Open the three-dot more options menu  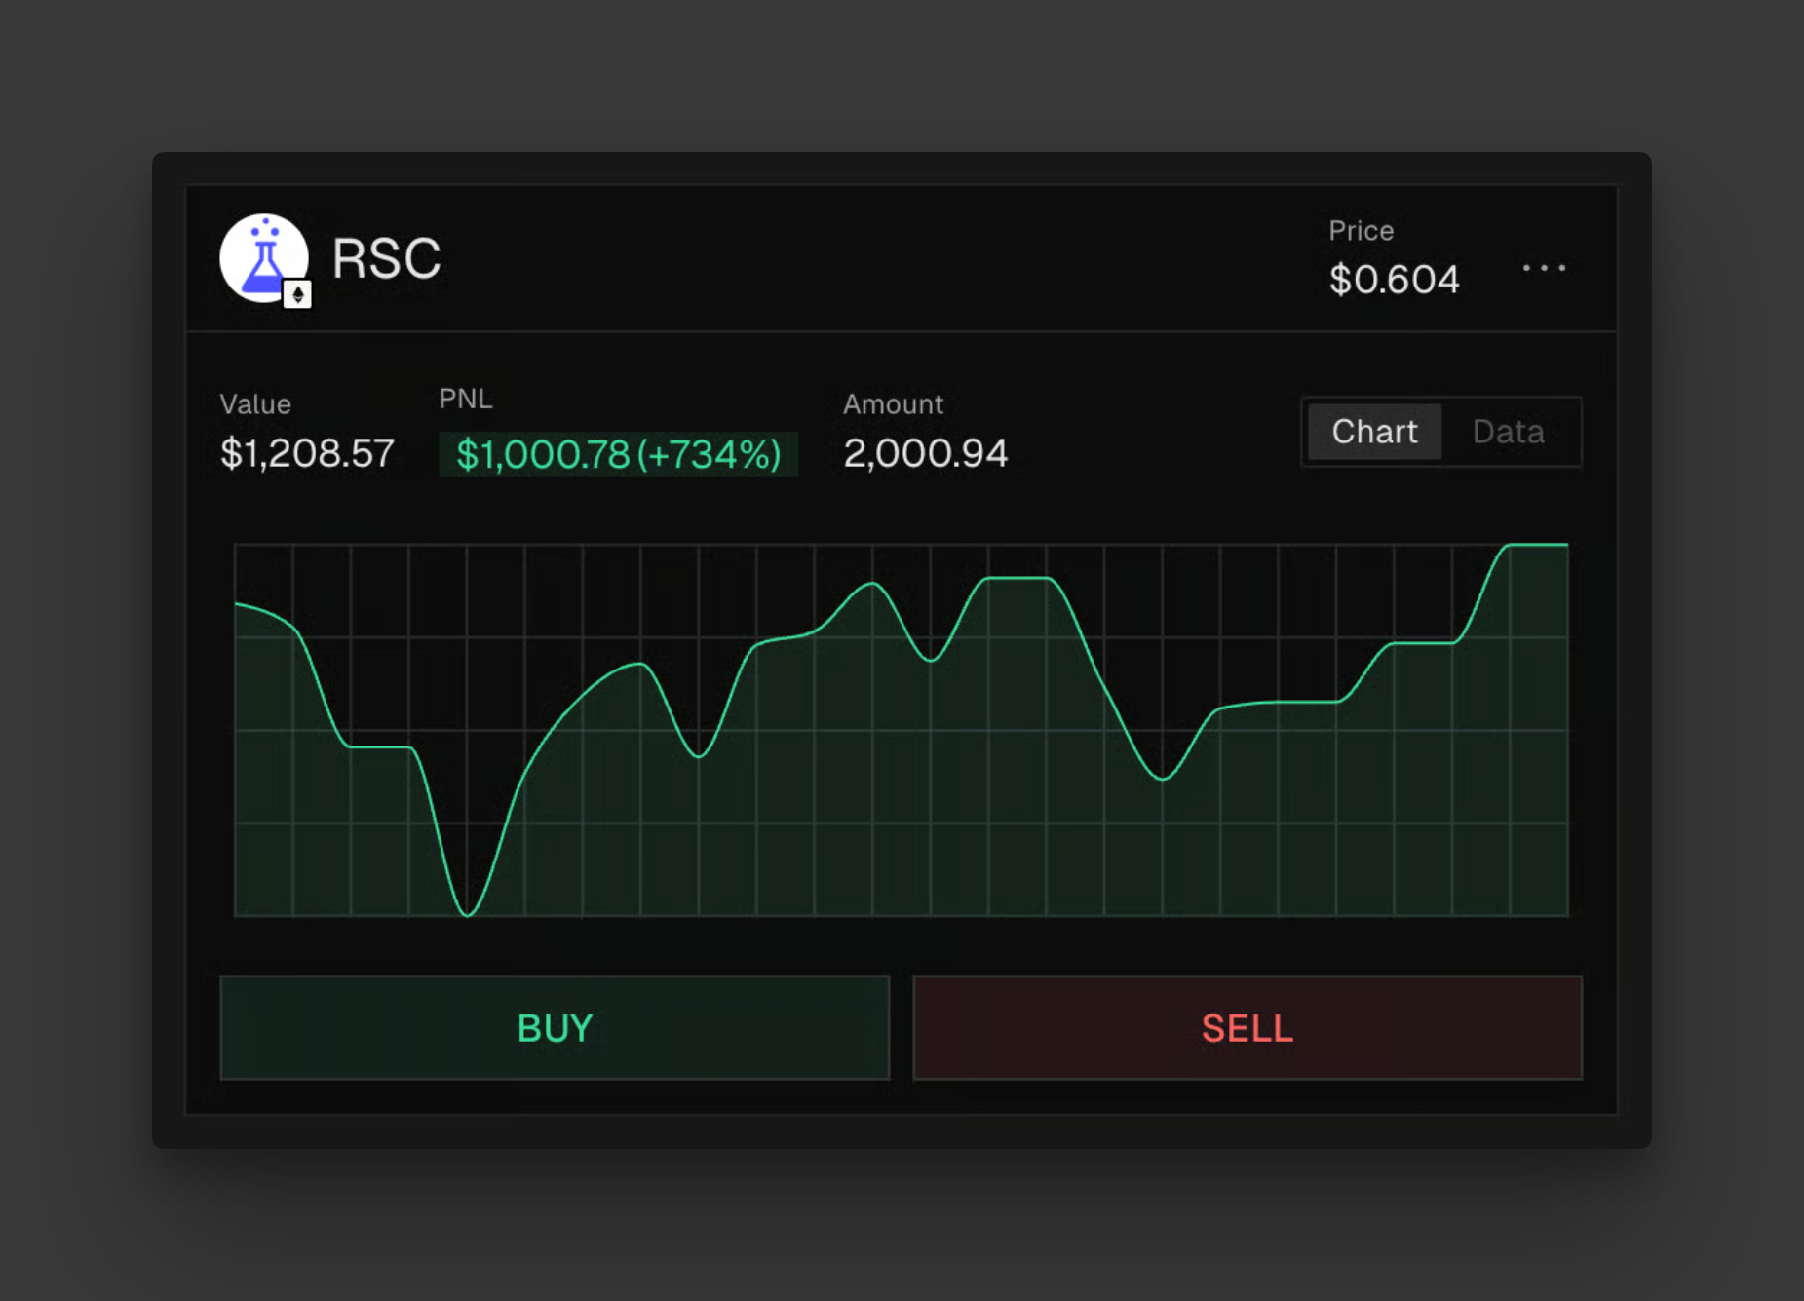click(x=1544, y=268)
